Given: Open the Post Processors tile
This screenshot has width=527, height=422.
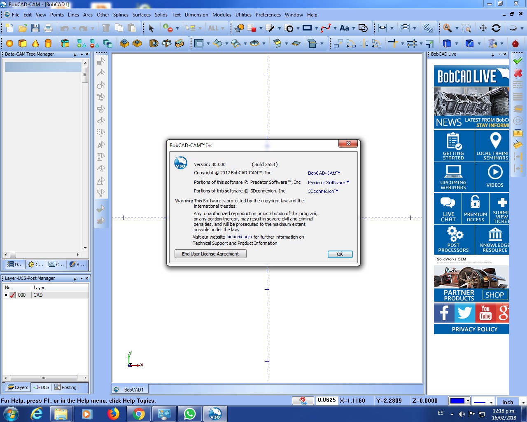Looking at the screenshot, I should 454,239.
